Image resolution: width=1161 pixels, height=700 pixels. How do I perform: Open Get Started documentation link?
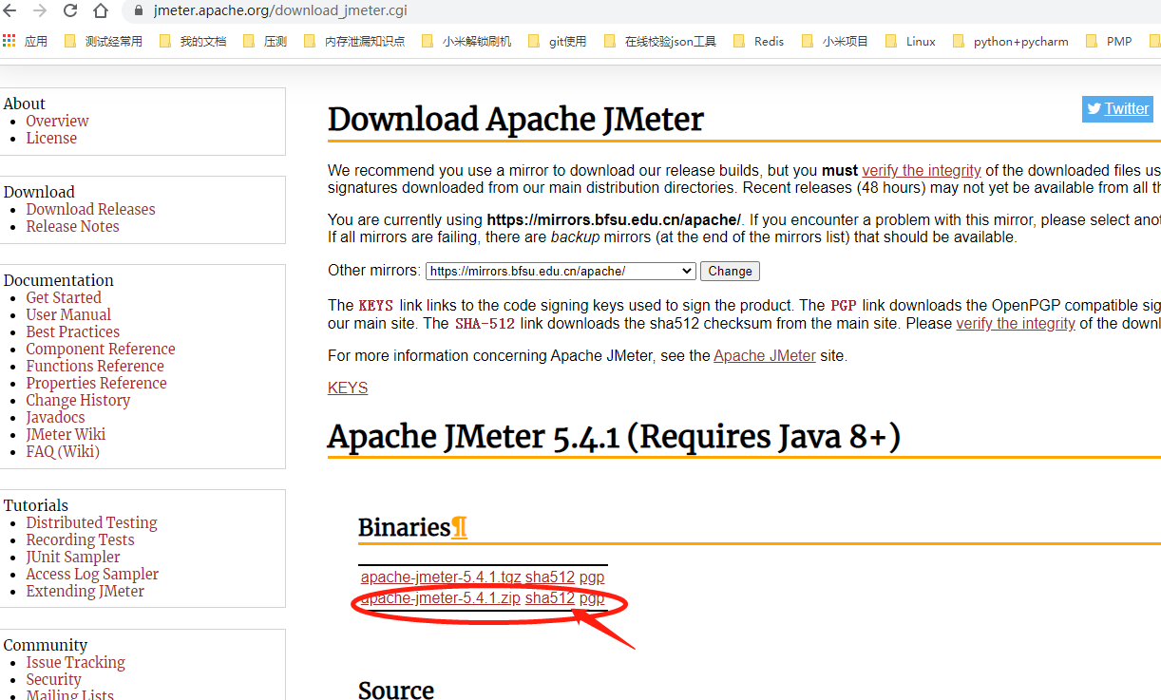(64, 297)
